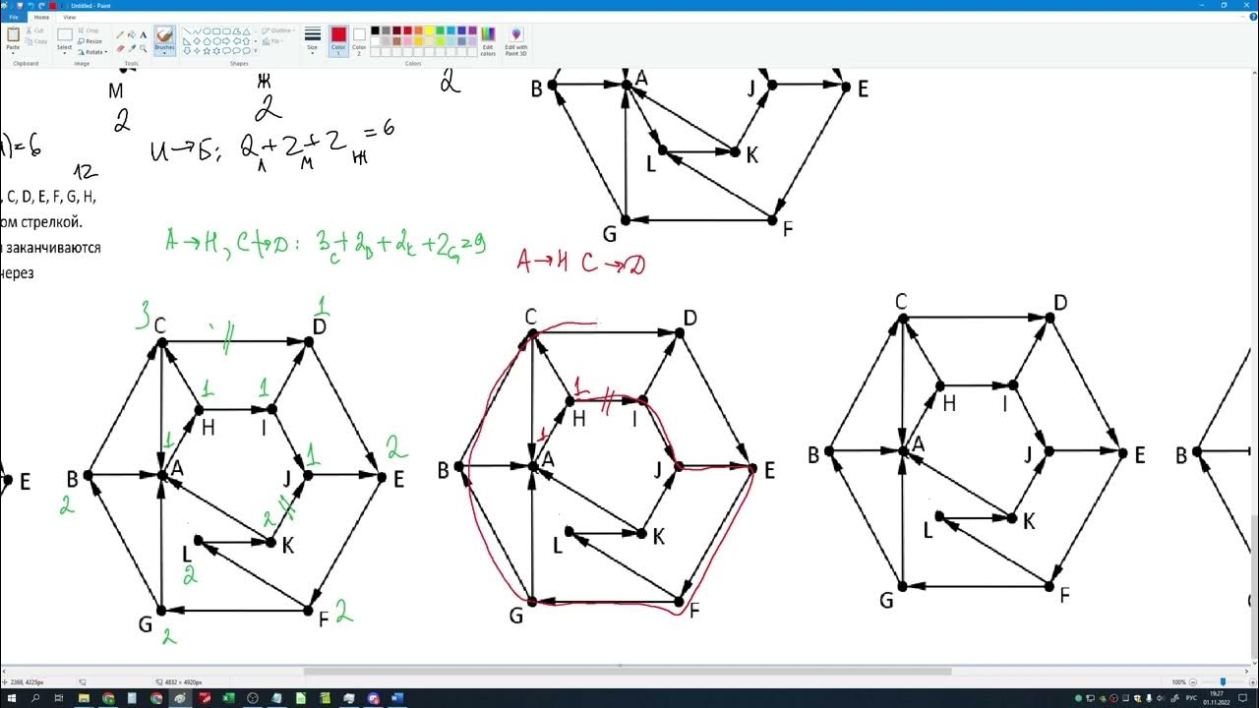Choose the Rectangle shape
Screen dimensions: 1259x708
coord(216,31)
